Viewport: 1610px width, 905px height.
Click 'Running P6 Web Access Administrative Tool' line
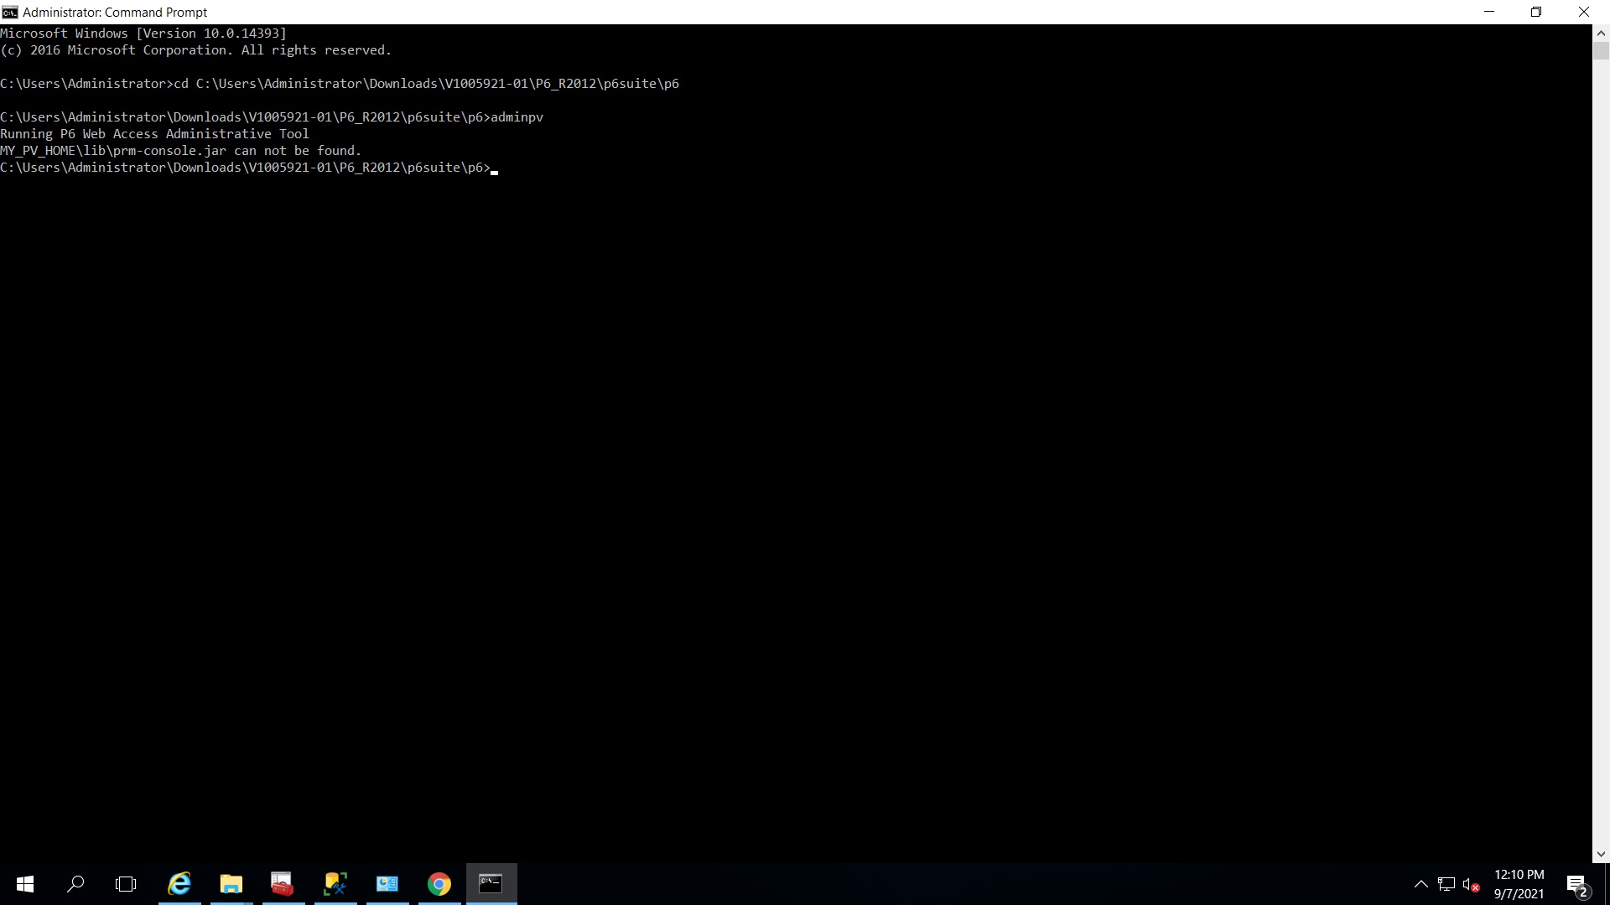(x=155, y=134)
